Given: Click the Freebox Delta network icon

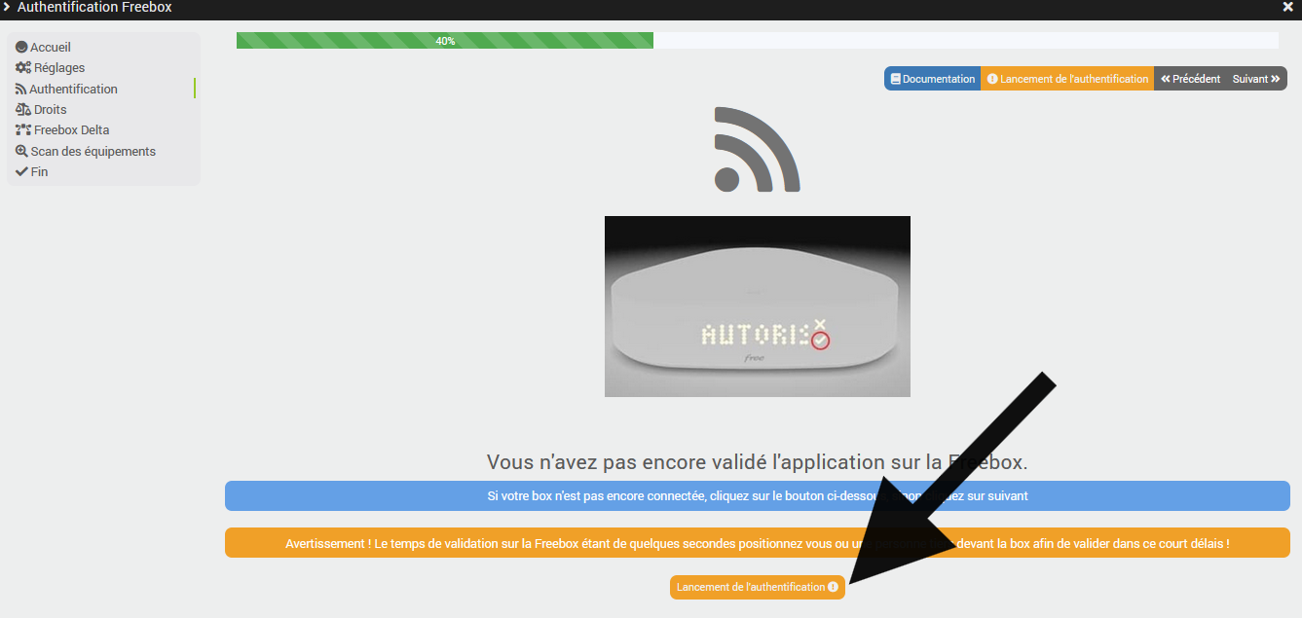Looking at the screenshot, I should (23, 130).
